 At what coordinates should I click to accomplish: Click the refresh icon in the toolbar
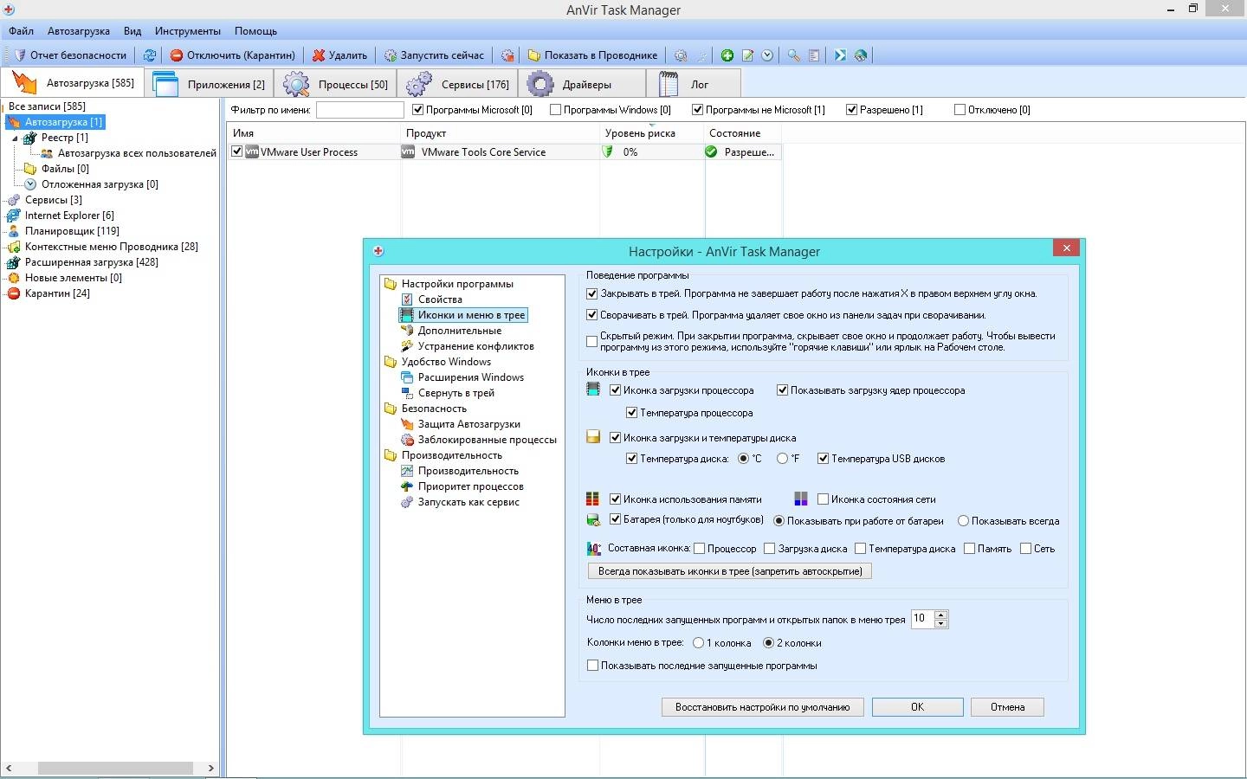[150, 55]
